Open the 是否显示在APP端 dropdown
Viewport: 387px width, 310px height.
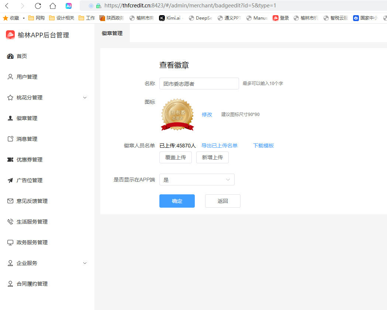click(197, 180)
